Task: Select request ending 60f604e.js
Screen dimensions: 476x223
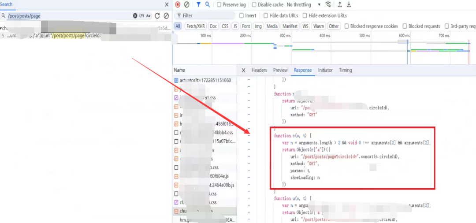Action: (x=205, y=176)
